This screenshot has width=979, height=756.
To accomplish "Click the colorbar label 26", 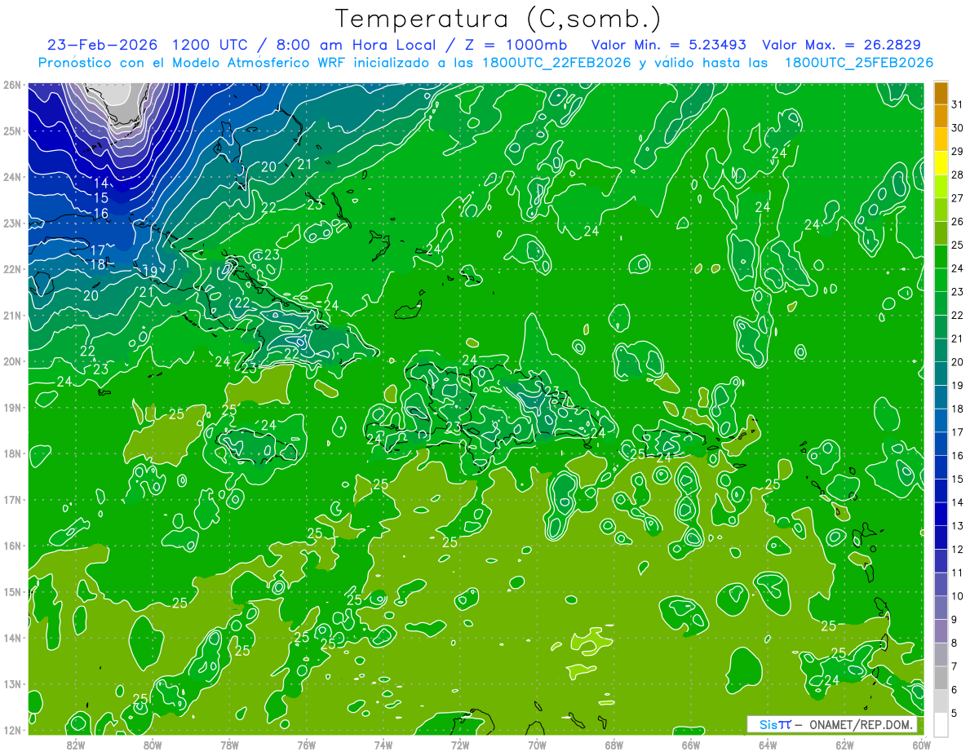I will coord(958,222).
